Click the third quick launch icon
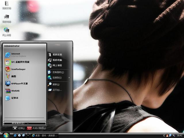Viewport: 184px width, 138px height. [x=24, y=135]
